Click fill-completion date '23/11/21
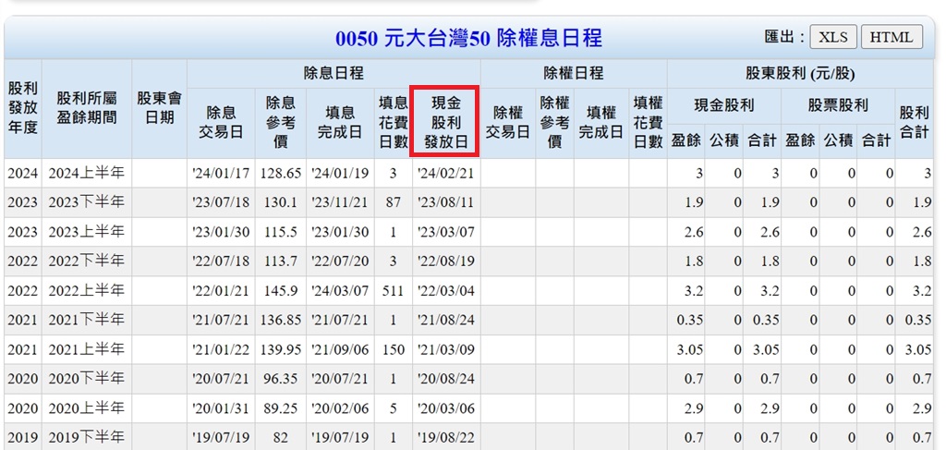946x450 pixels. [x=340, y=202]
